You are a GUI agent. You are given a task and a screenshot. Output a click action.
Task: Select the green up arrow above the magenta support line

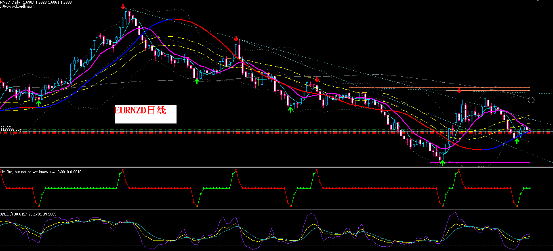tap(442, 163)
